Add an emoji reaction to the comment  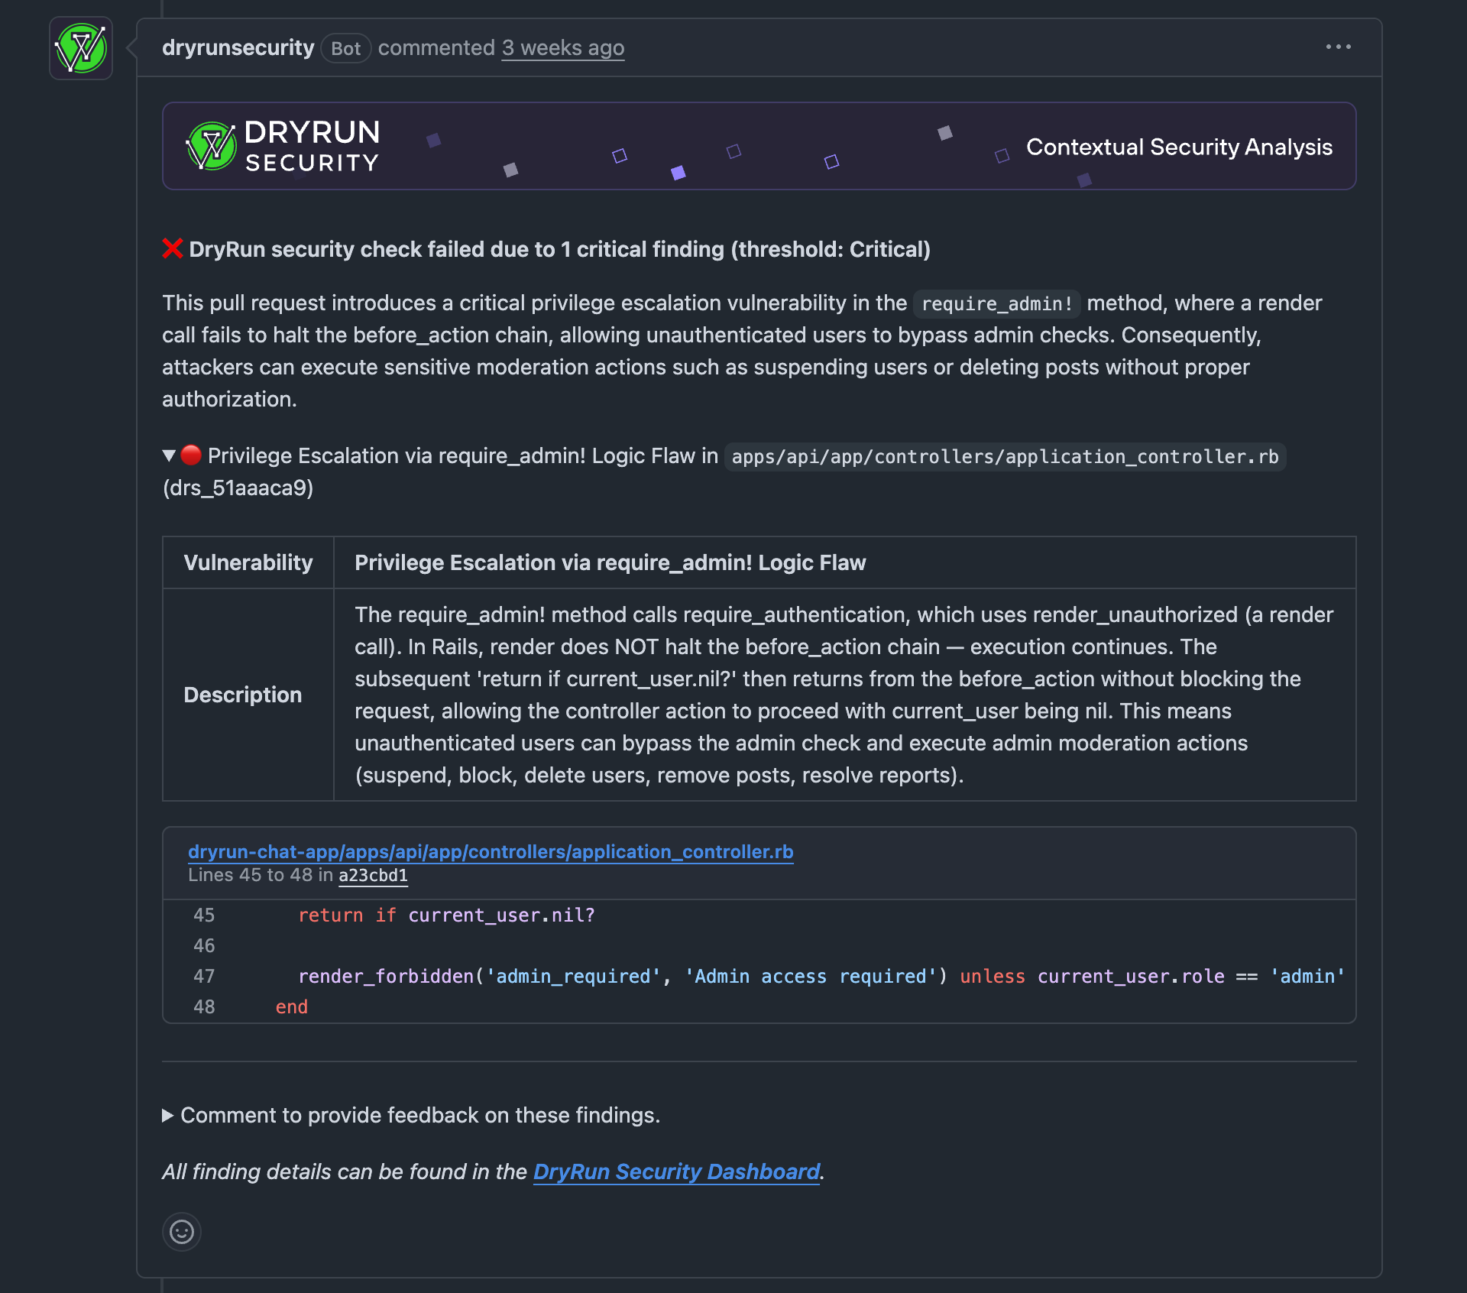coord(182,1232)
